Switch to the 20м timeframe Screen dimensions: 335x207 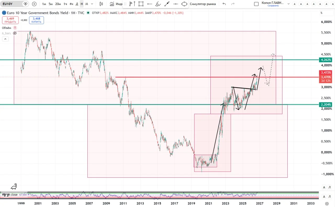click(x=58, y=4)
